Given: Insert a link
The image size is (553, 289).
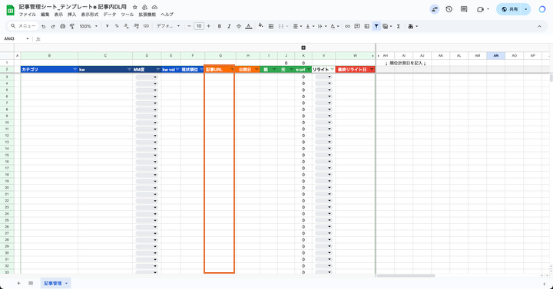Looking at the screenshot, I should [x=347, y=26].
